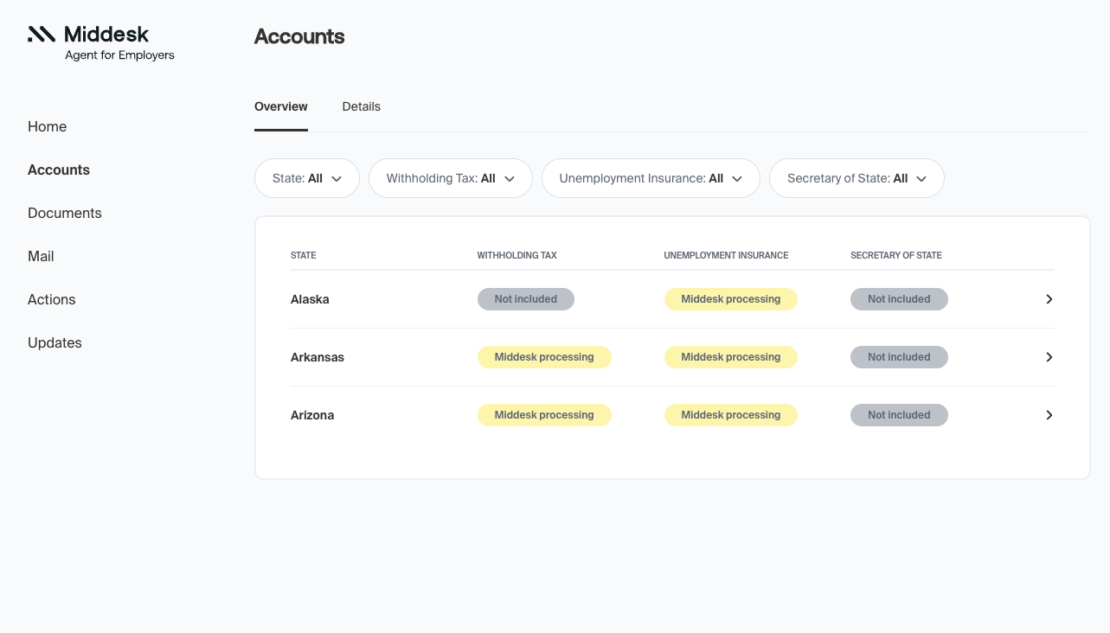Click Arkansas Withholding Tax 'Middesk processing' badge
Image resolution: width=1110 pixels, height=633 pixels.
click(544, 357)
